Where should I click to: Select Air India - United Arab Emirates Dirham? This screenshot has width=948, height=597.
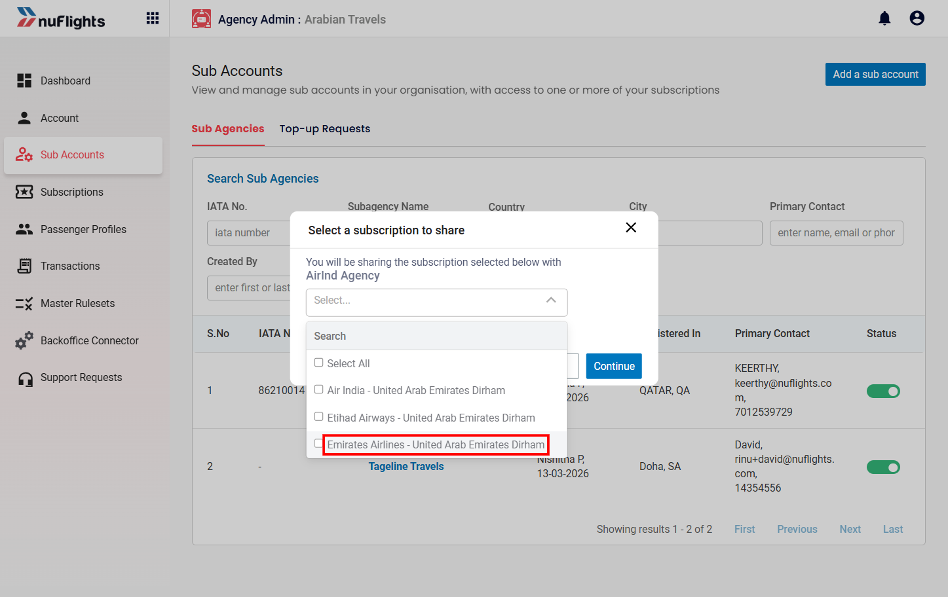pyautogui.click(x=416, y=390)
